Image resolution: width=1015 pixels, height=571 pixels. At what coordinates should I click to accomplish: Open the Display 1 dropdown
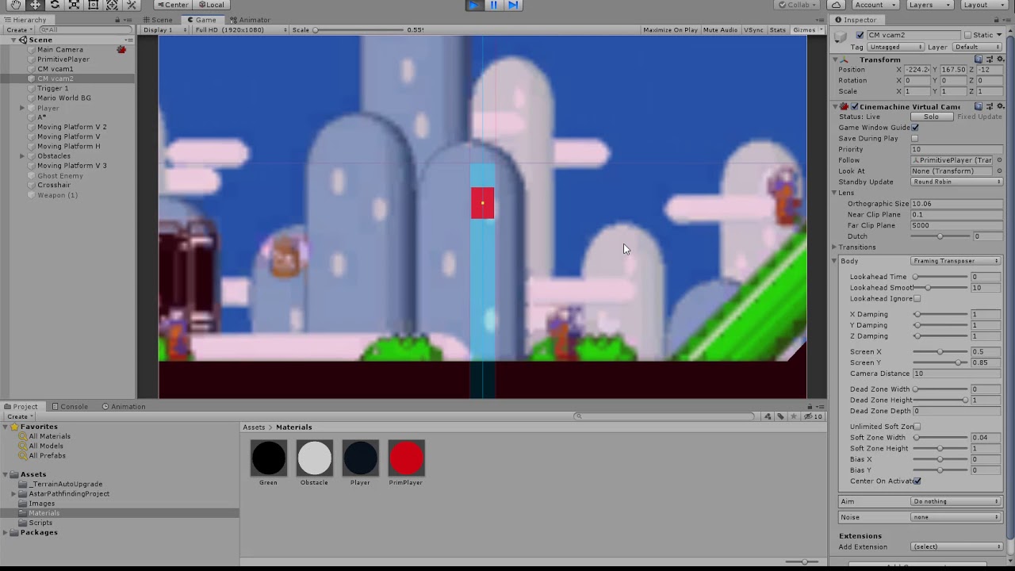pyautogui.click(x=165, y=30)
